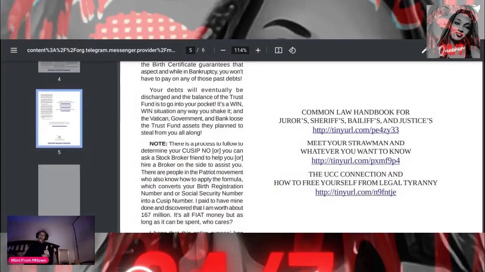Click the 'NOTE:' bold text in paragraph

point(158,144)
